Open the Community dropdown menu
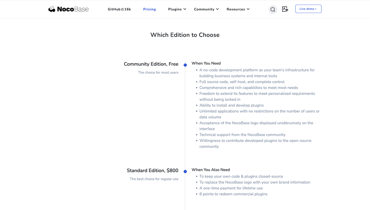370x210 pixels. [x=206, y=9]
